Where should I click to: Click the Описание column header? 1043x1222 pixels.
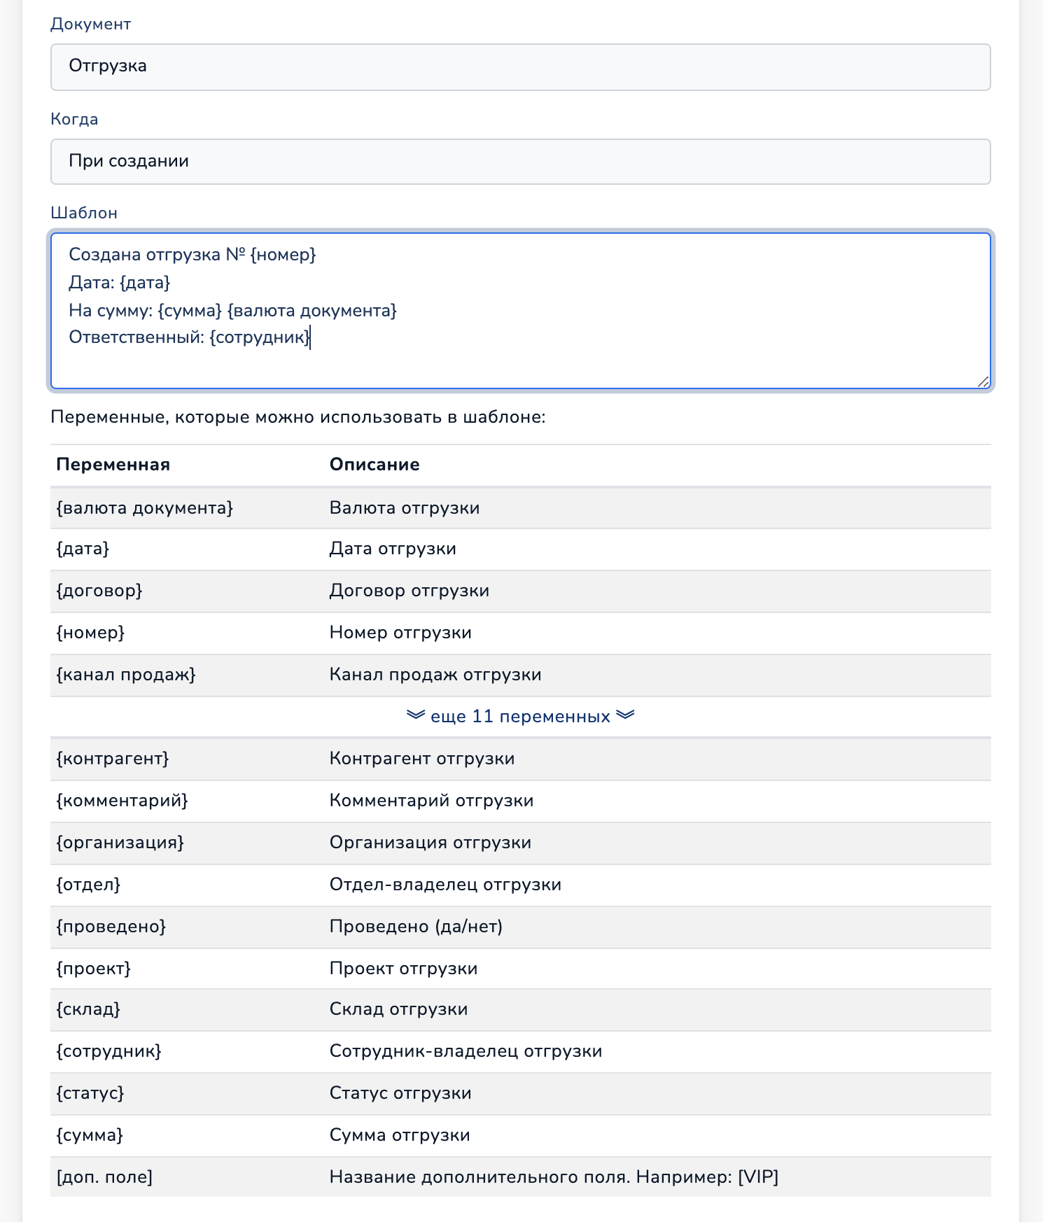(x=374, y=465)
